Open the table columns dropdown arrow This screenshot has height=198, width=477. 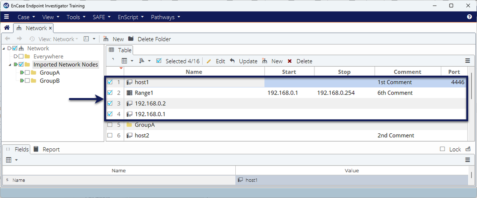tap(132, 61)
